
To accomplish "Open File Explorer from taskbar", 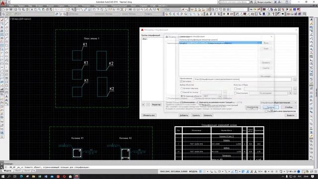I will (x=33, y=177).
